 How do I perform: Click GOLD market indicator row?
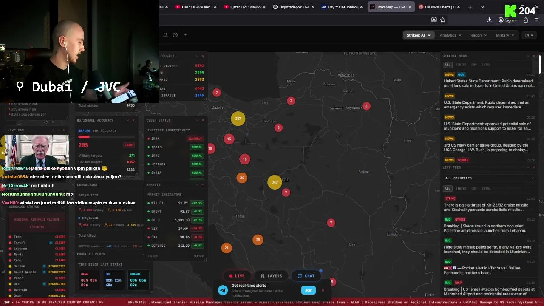point(176,220)
